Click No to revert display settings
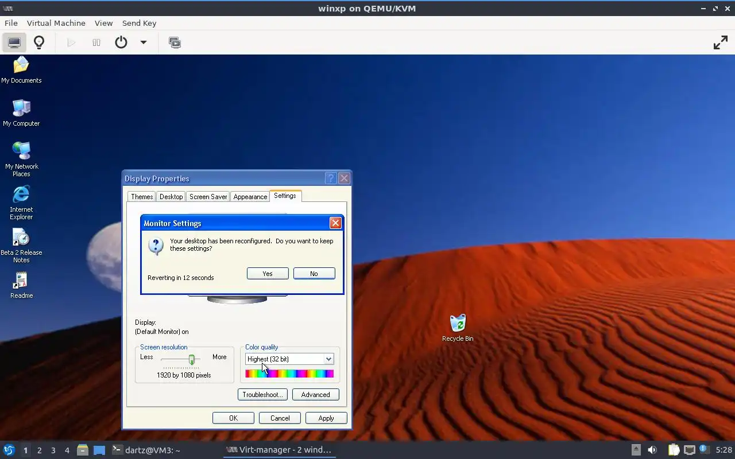 coord(314,274)
